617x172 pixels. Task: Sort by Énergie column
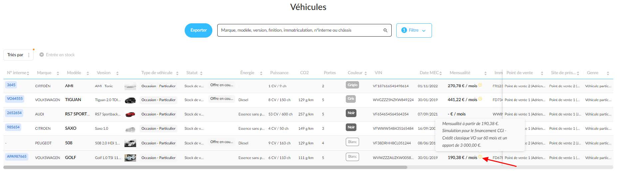point(261,73)
